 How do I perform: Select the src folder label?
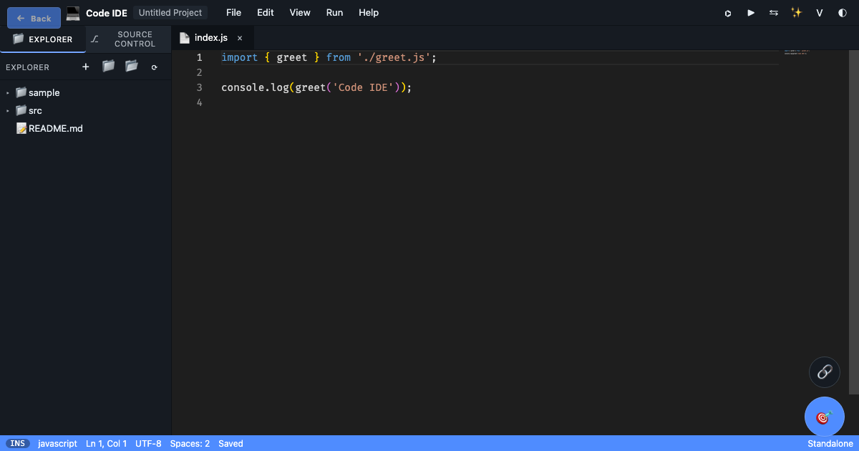tap(35, 111)
